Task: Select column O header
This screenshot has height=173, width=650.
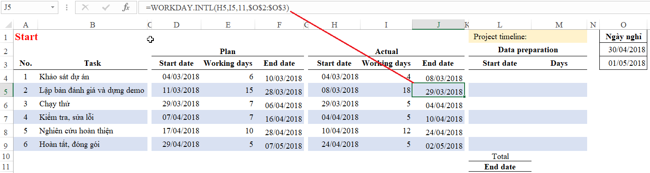Action: click(x=624, y=25)
